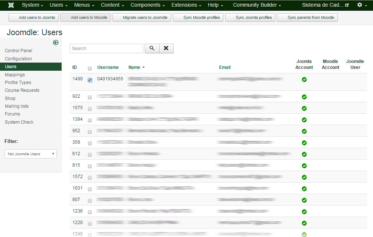Screen dimensions: 373x237
Task: Clear search with the X button
Action: point(166,49)
